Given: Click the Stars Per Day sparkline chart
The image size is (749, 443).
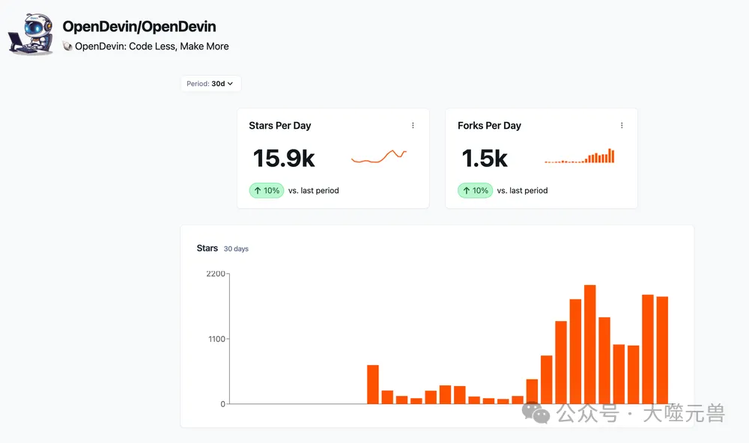Looking at the screenshot, I should [379, 156].
